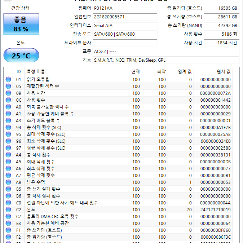The image size is (243, 243).
Task: Select raw value 000000038131
Action: click(215, 155)
